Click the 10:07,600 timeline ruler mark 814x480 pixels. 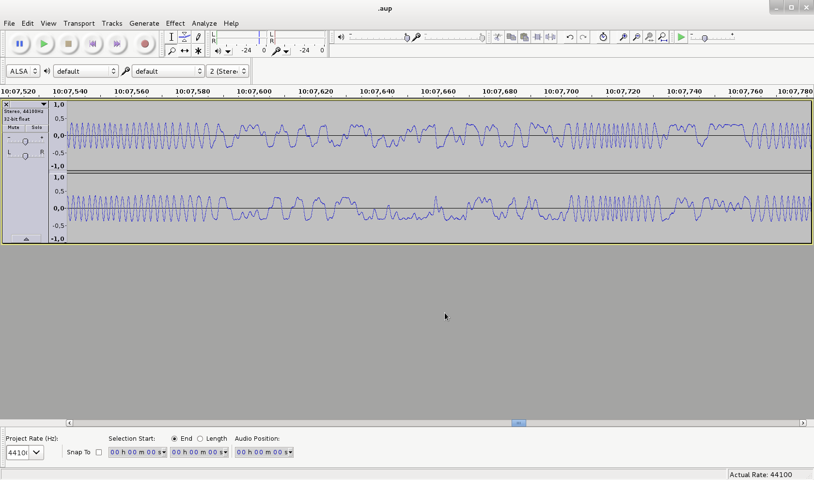[x=254, y=91]
